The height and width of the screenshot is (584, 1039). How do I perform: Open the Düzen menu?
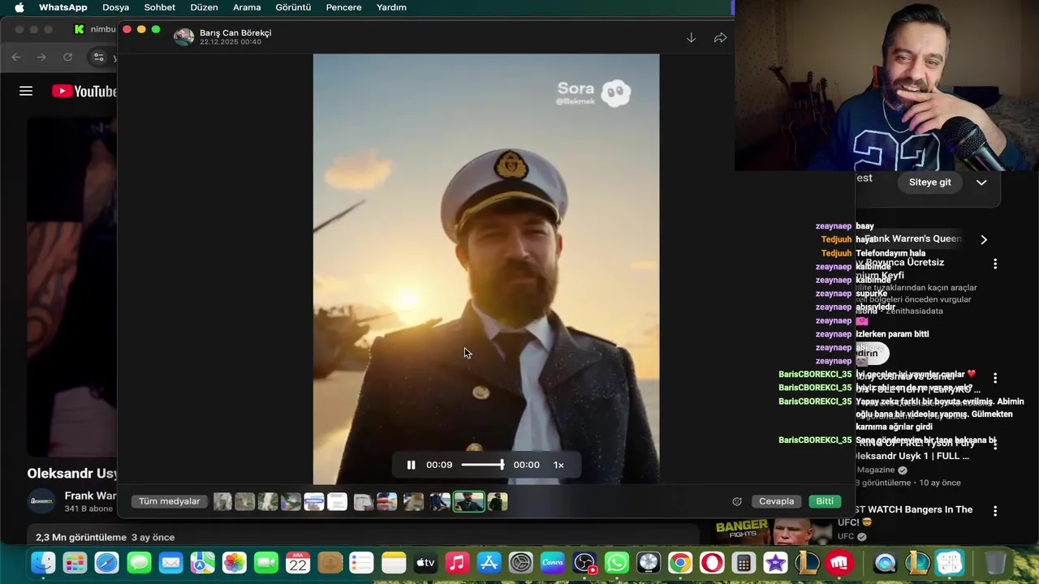[204, 7]
